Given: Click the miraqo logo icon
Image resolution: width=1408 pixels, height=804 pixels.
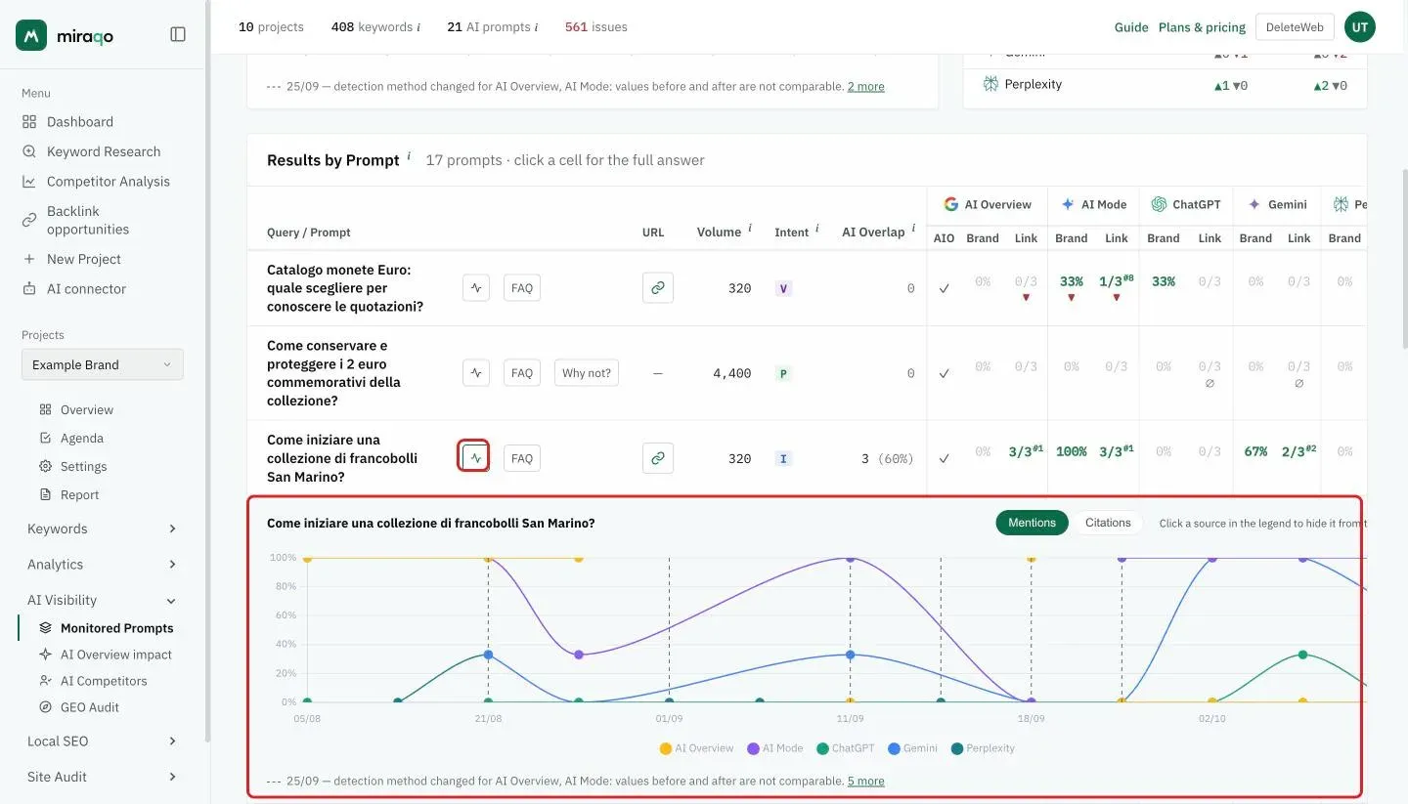Looking at the screenshot, I should pos(31,35).
